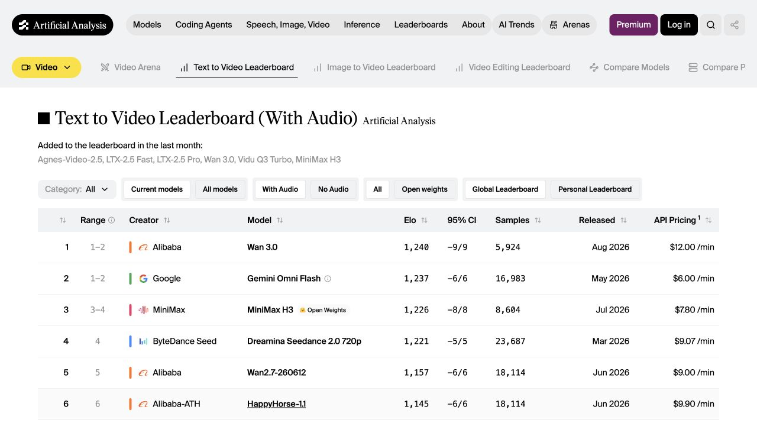Viewport: 757px width, 426px height.
Task: Click the Google logo in row 2
Action: pos(143,279)
